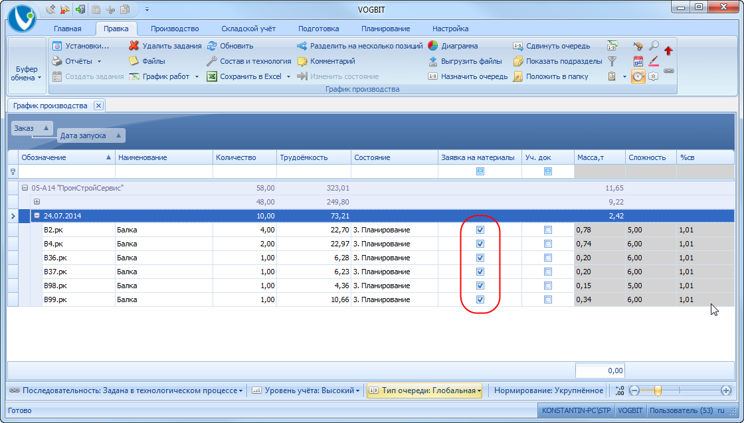Open Уровень учёта: Высокий dropdown
Viewport: 744px width, 423px height.
(x=306, y=390)
